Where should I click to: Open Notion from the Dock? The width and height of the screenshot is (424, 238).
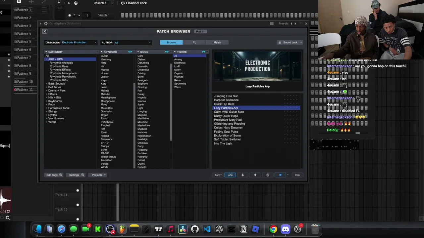(x=243, y=229)
